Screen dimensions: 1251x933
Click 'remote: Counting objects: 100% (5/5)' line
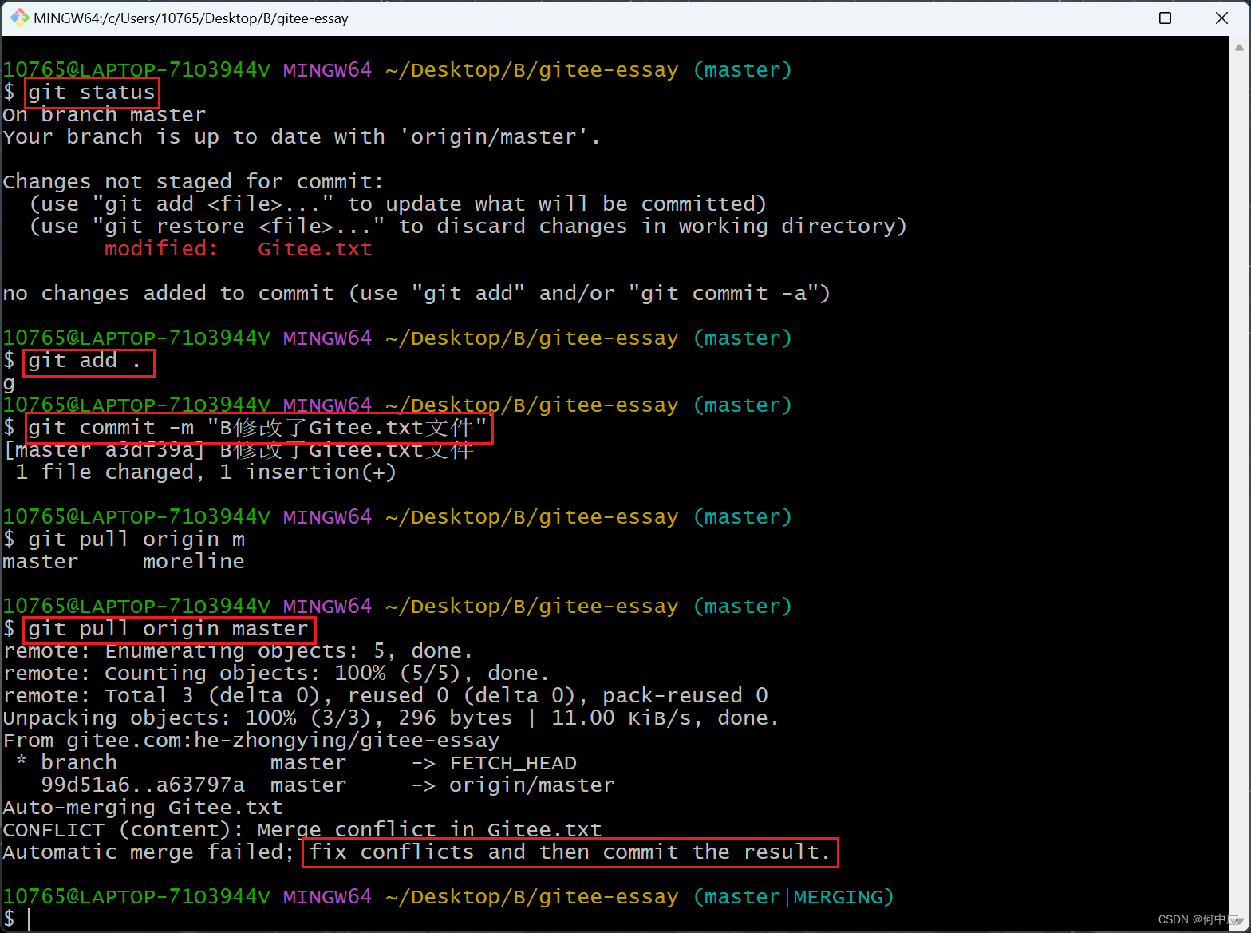click(x=276, y=674)
